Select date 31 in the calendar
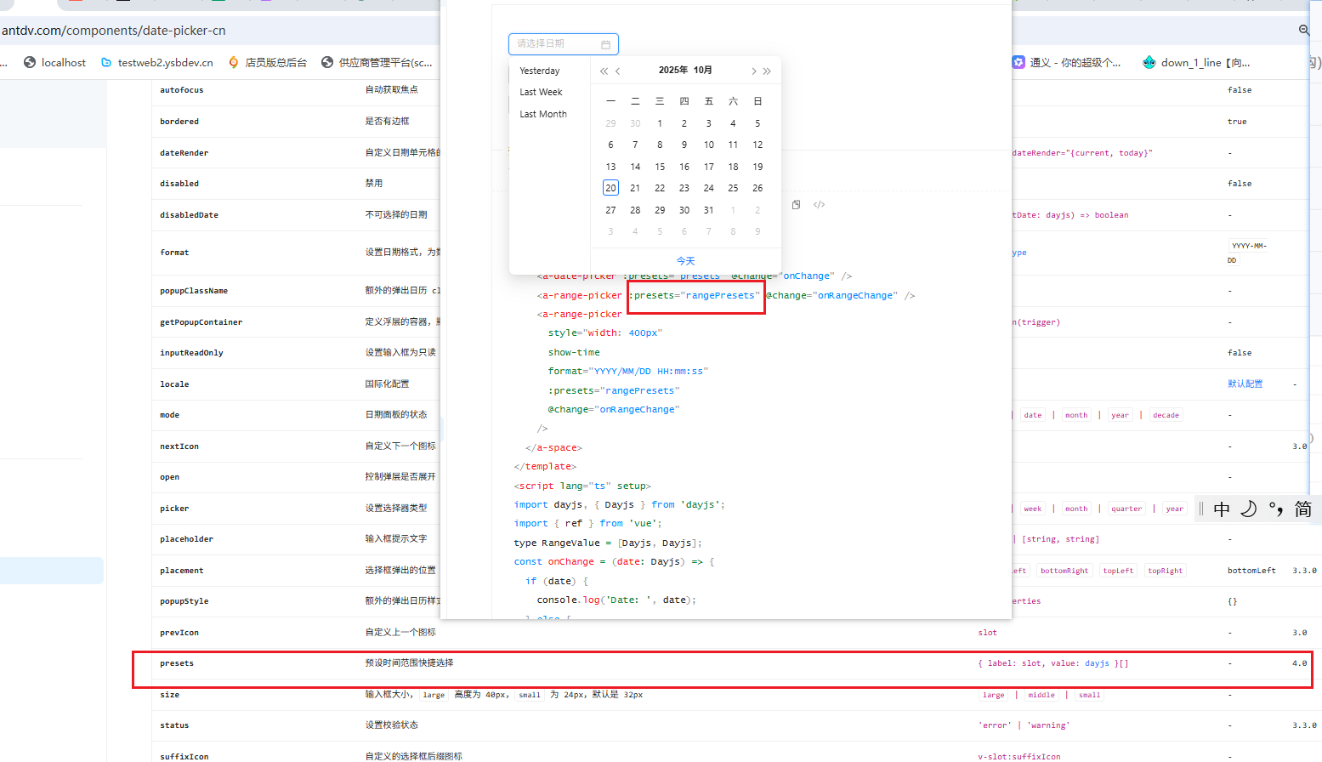Viewport: 1322px width, 762px height. point(708,210)
